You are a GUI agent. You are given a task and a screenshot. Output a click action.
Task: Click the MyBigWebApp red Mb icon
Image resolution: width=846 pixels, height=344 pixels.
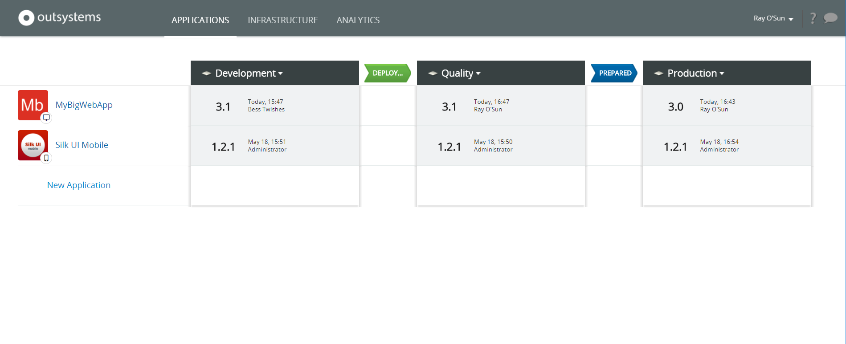pyautogui.click(x=33, y=105)
